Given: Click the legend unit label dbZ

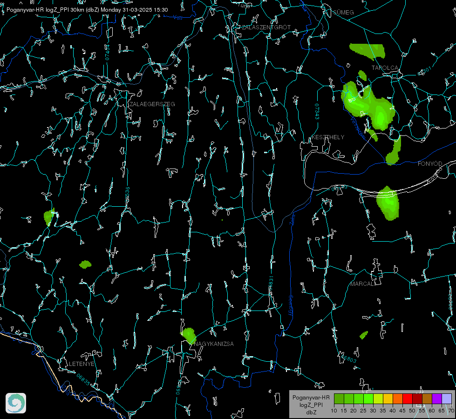Looking at the screenshot, I should click(311, 412).
